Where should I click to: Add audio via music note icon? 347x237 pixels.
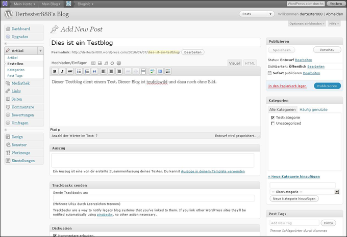pos(106,63)
